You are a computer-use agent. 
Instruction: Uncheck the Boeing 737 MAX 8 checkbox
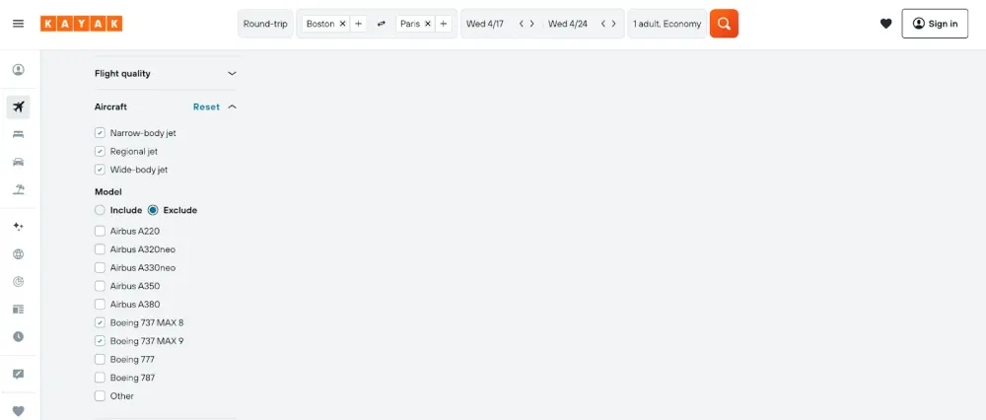click(100, 322)
